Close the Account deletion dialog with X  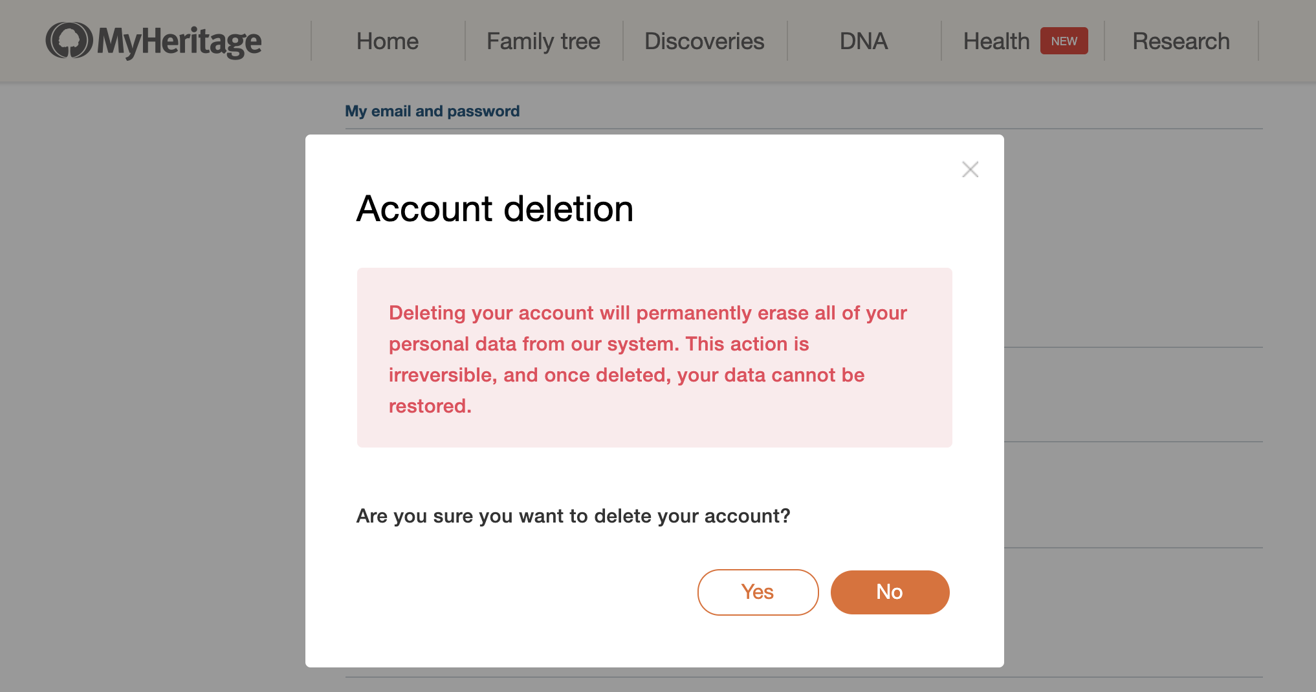pyautogui.click(x=970, y=169)
